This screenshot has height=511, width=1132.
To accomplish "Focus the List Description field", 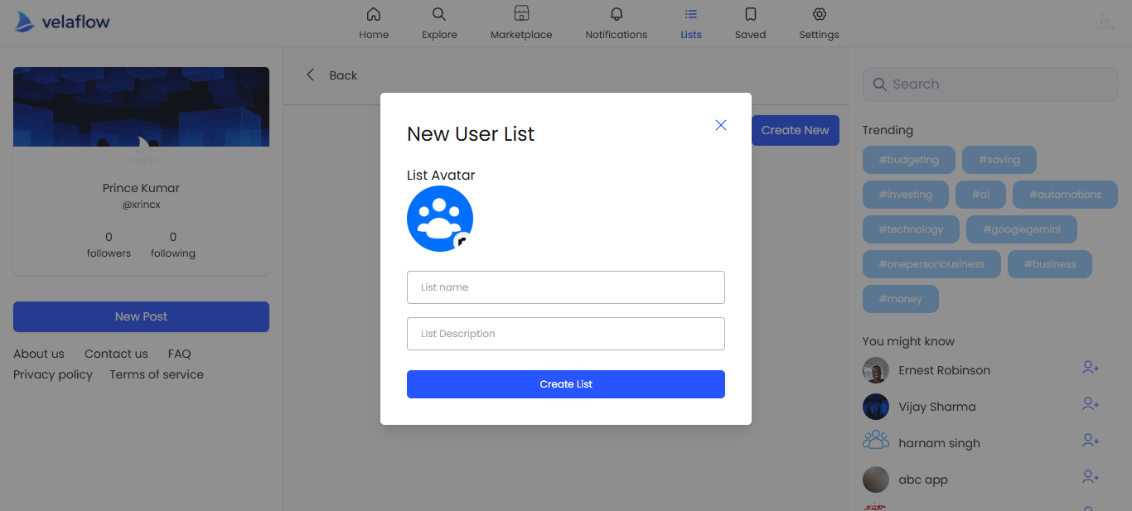I will (565, 334).
